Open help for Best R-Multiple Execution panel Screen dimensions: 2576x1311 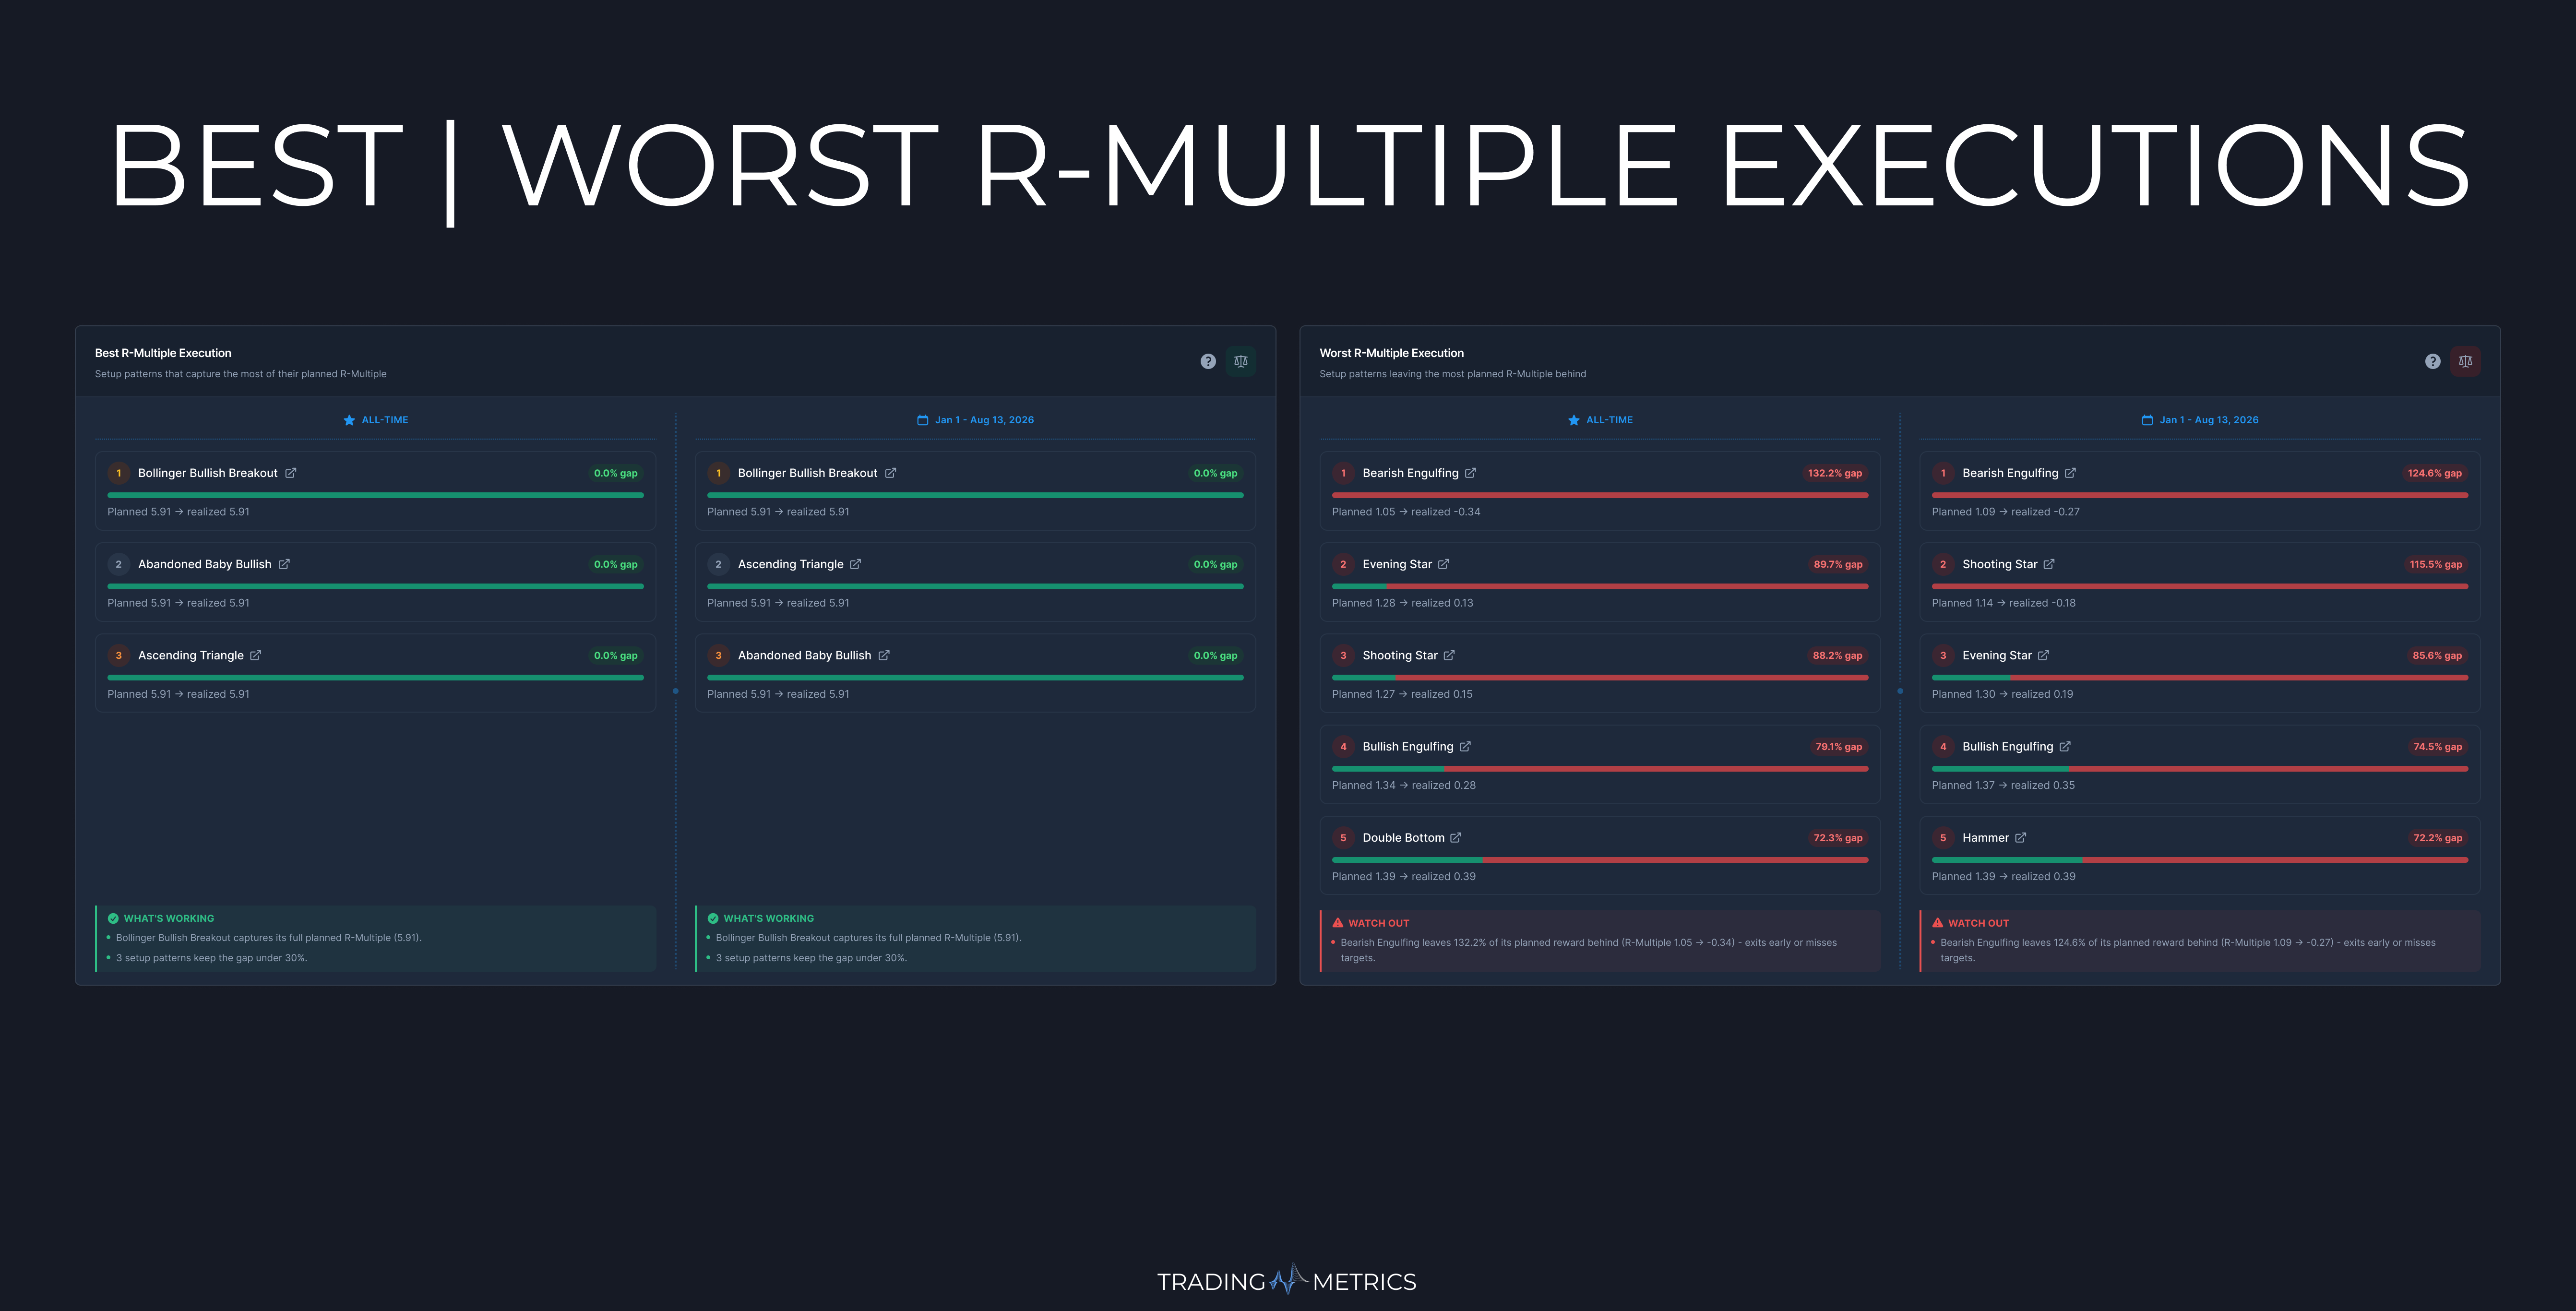pyautogui.click(x=1208, y=361)
